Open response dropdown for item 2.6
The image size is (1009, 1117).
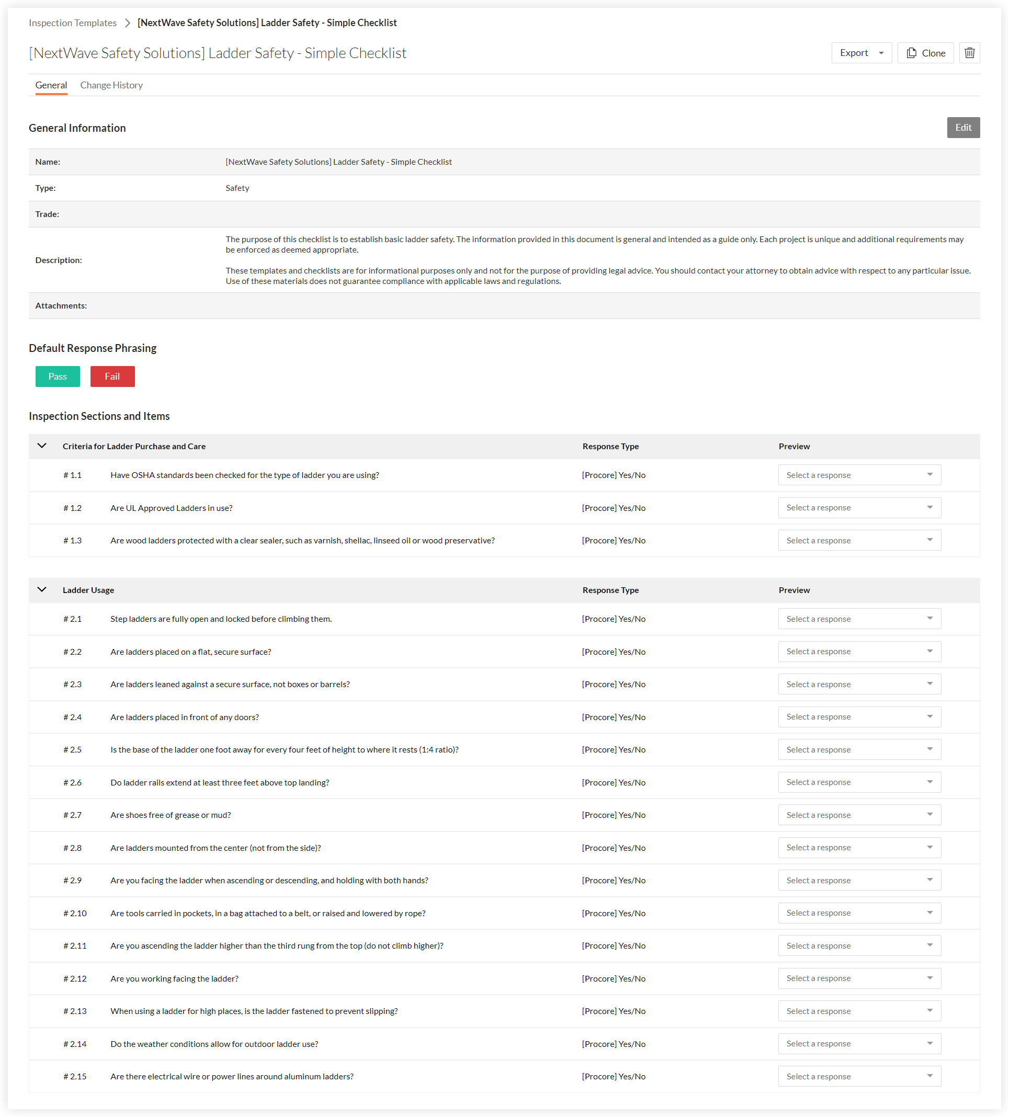(859, 782)
